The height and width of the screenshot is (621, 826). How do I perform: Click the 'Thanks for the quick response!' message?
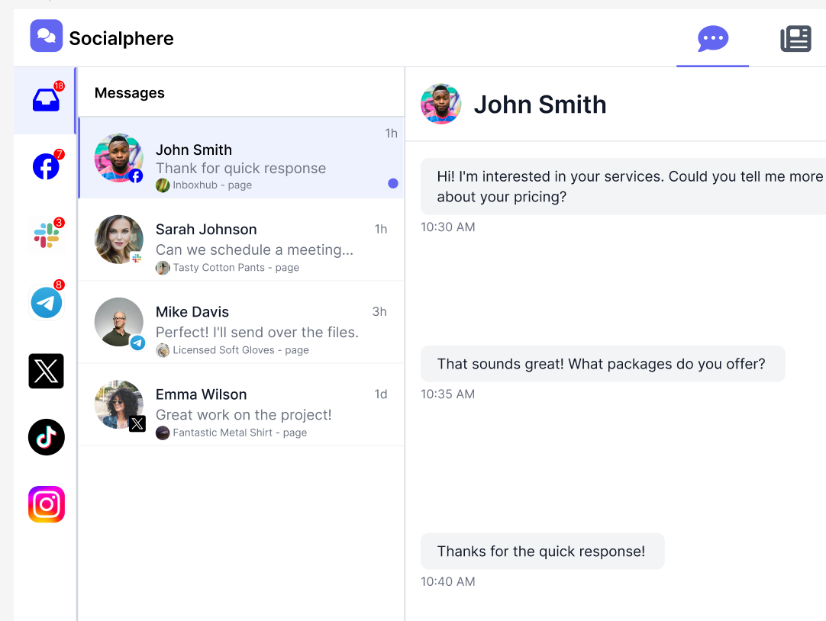(541, 552)
